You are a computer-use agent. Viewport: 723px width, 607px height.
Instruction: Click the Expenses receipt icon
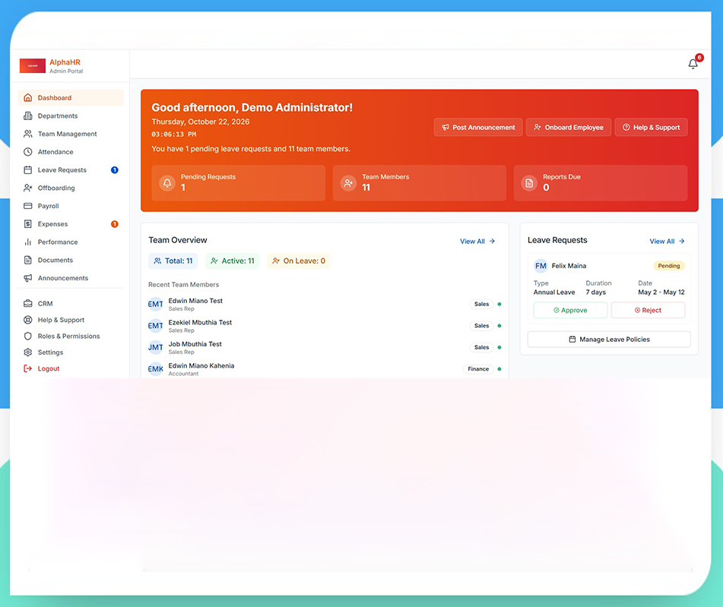pyautogui.click(x=27, y=223)
